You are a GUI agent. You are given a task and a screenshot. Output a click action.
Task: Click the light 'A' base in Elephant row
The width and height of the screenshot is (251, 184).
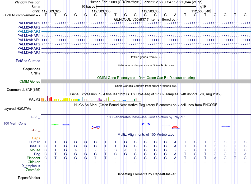pyautogui.click(x=215, y=158)
